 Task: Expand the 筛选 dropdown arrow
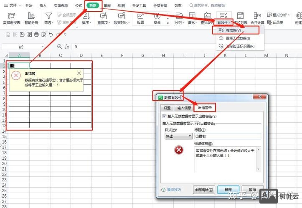[x=53, y=22]
